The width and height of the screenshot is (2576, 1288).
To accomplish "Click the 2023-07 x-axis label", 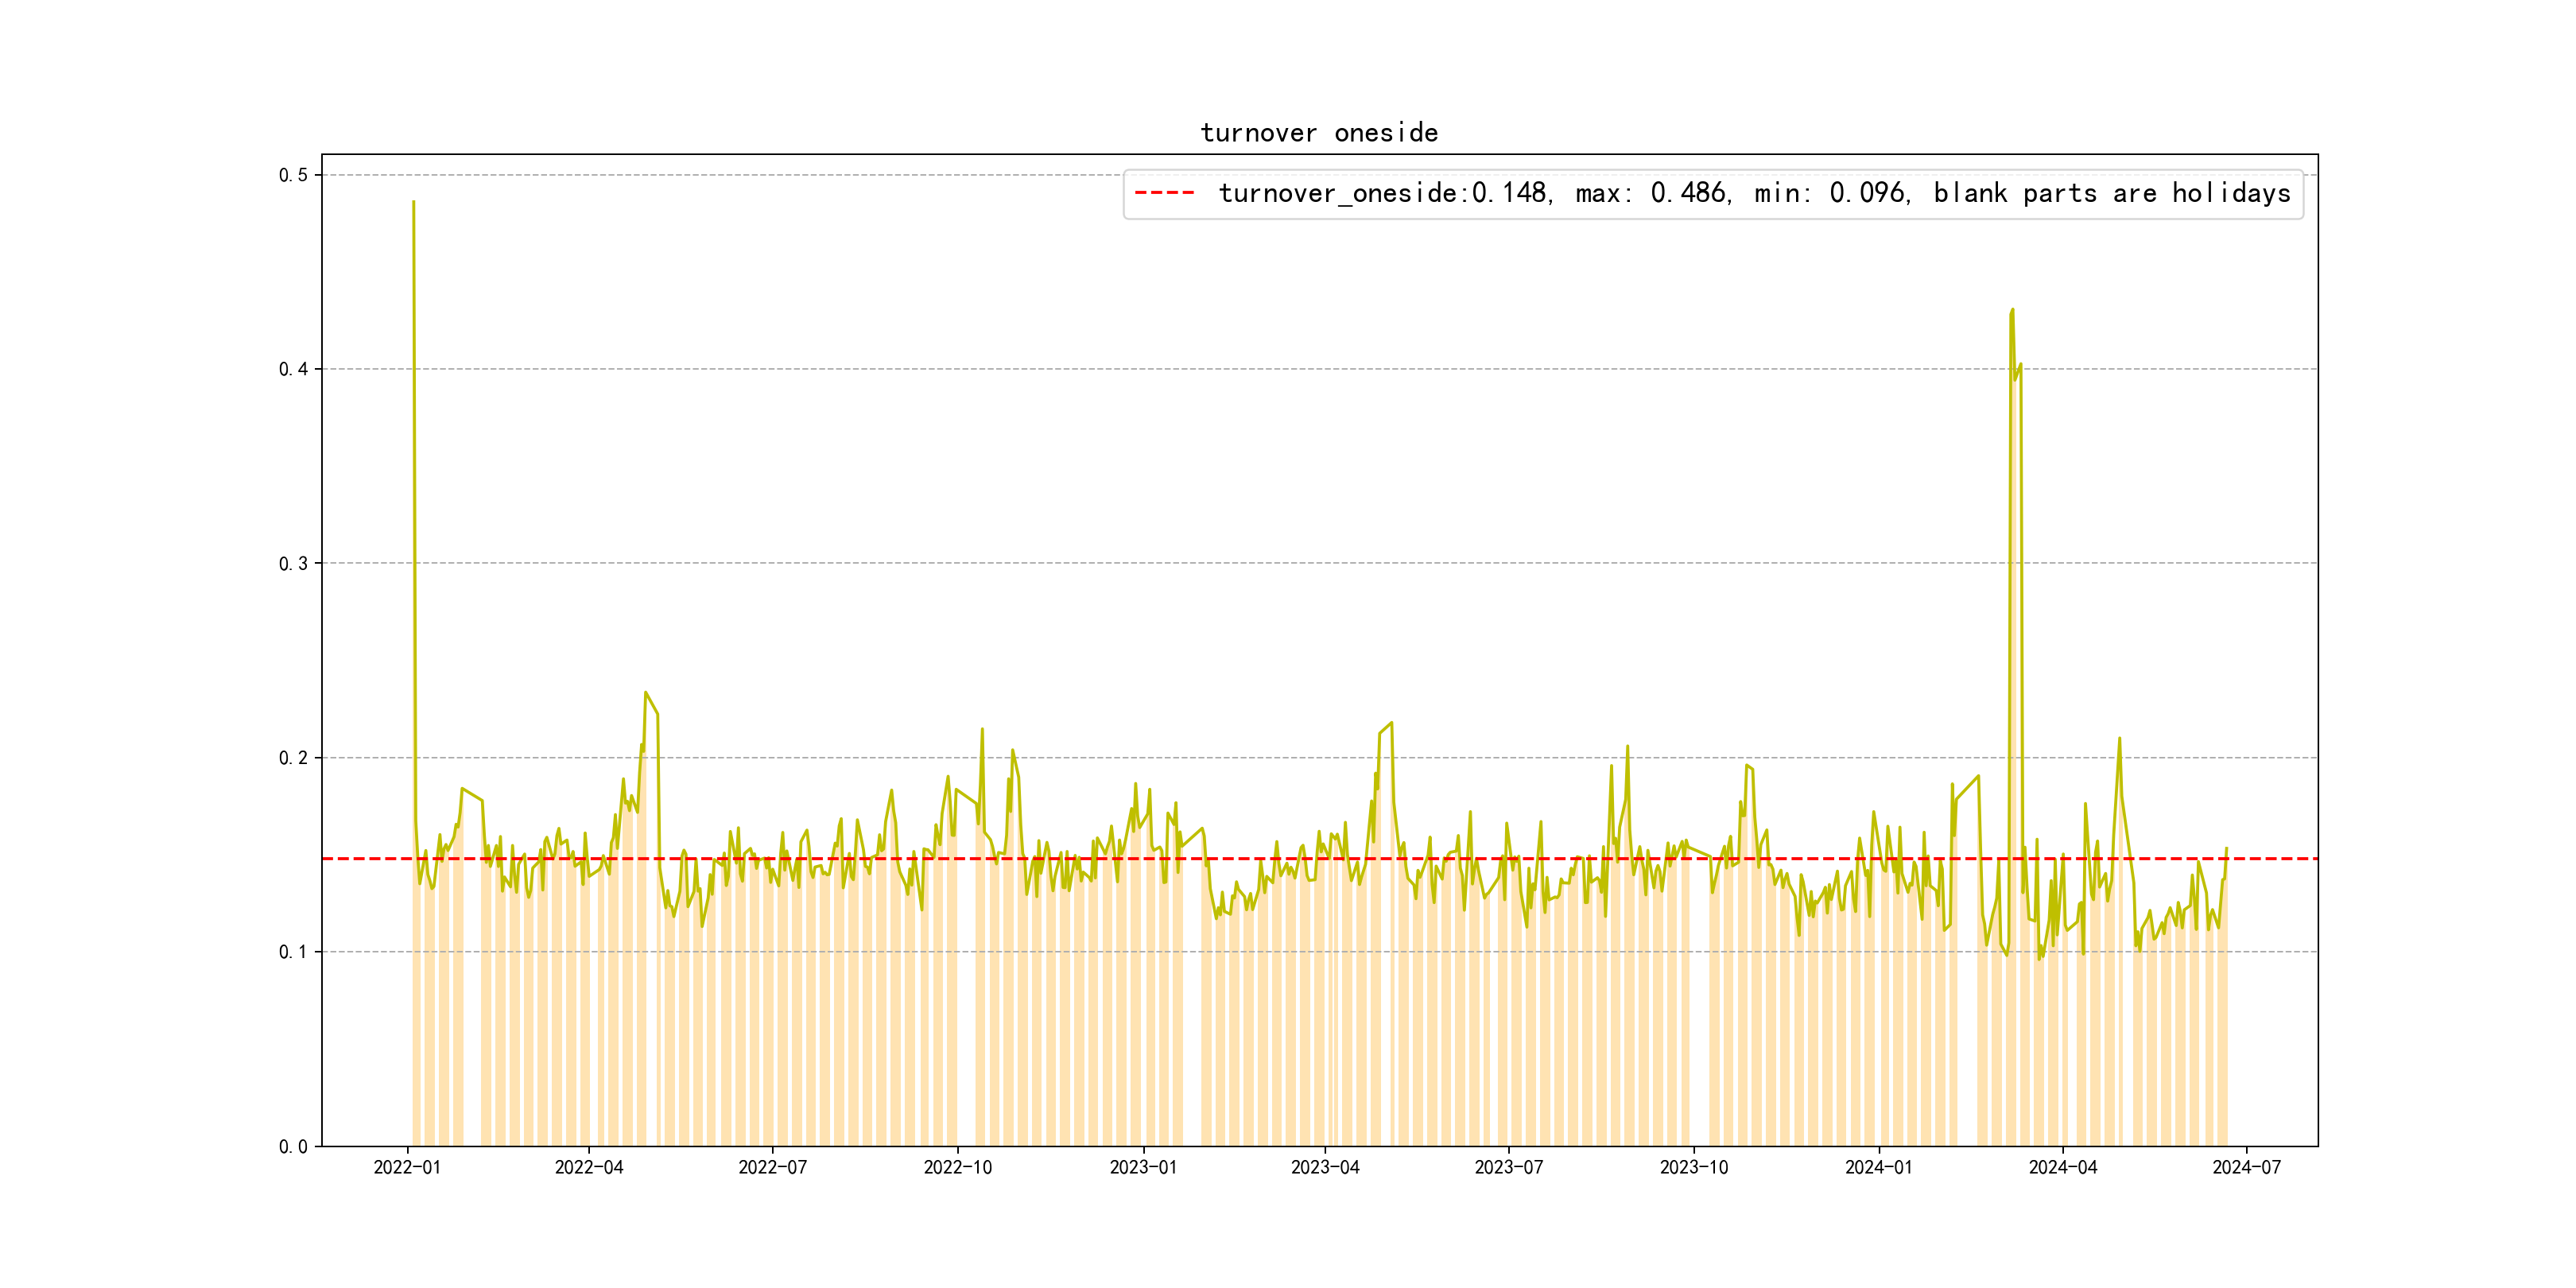I will pos(1508,1168).
